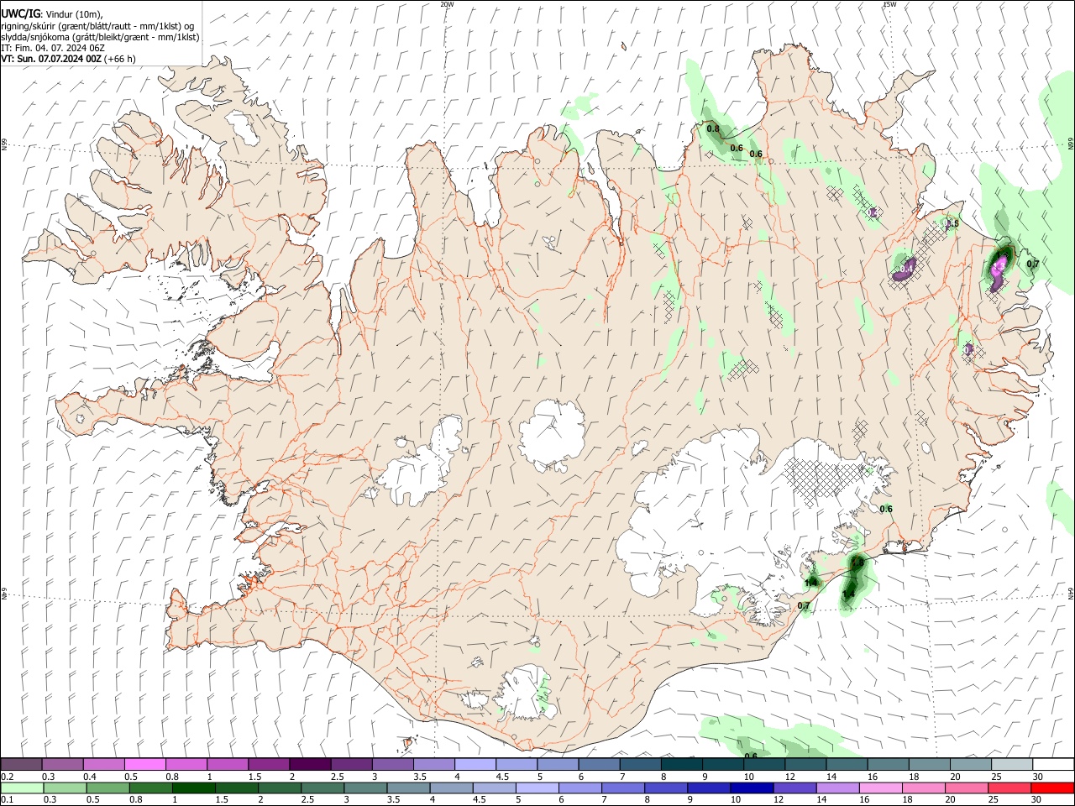Viewport: 1075px width, 806px height.
Task: Select the 'Vindur (10m)' header text
Action: [x=74, y=14]
